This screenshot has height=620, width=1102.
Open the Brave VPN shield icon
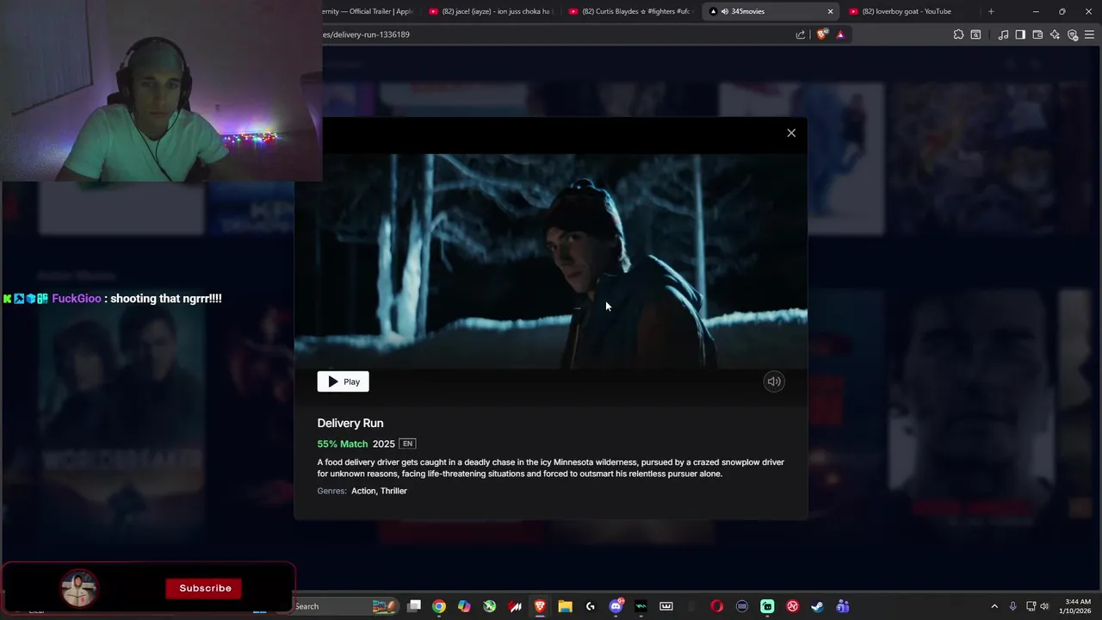coord(1073,34)
